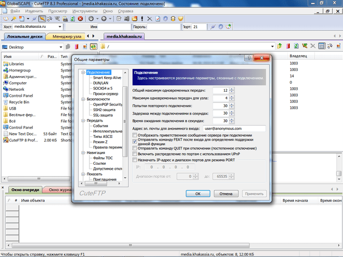Uncheck send FEAT command after login
The width and height of the screenshot is (343, 257).
pyautogui.click(x=135, y=141)
